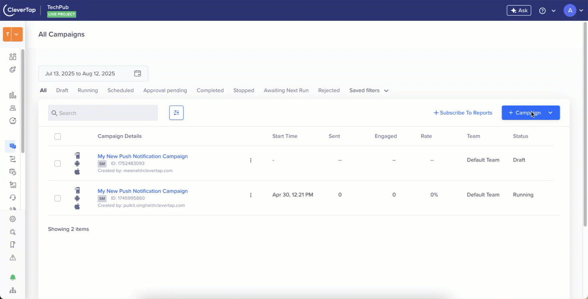Image resolution: width=588 pixels, height=299 pixels.
Task: Click the green bell notification icon
Action: tap(13, 277)
